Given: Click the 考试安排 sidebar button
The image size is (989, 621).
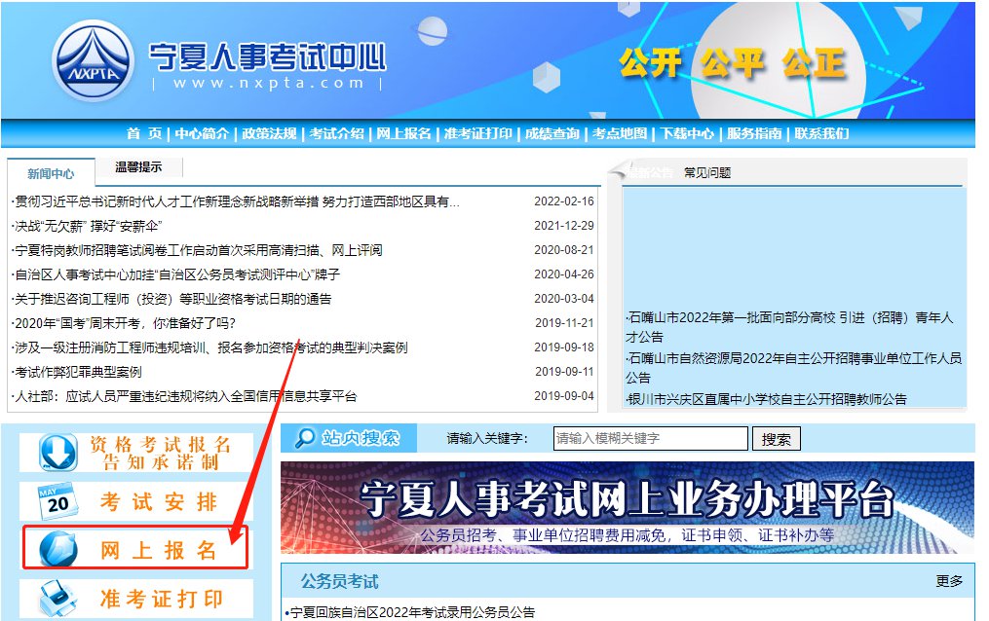Looking at the screenshot, I should pyautogui.click(x=136, y=501).
